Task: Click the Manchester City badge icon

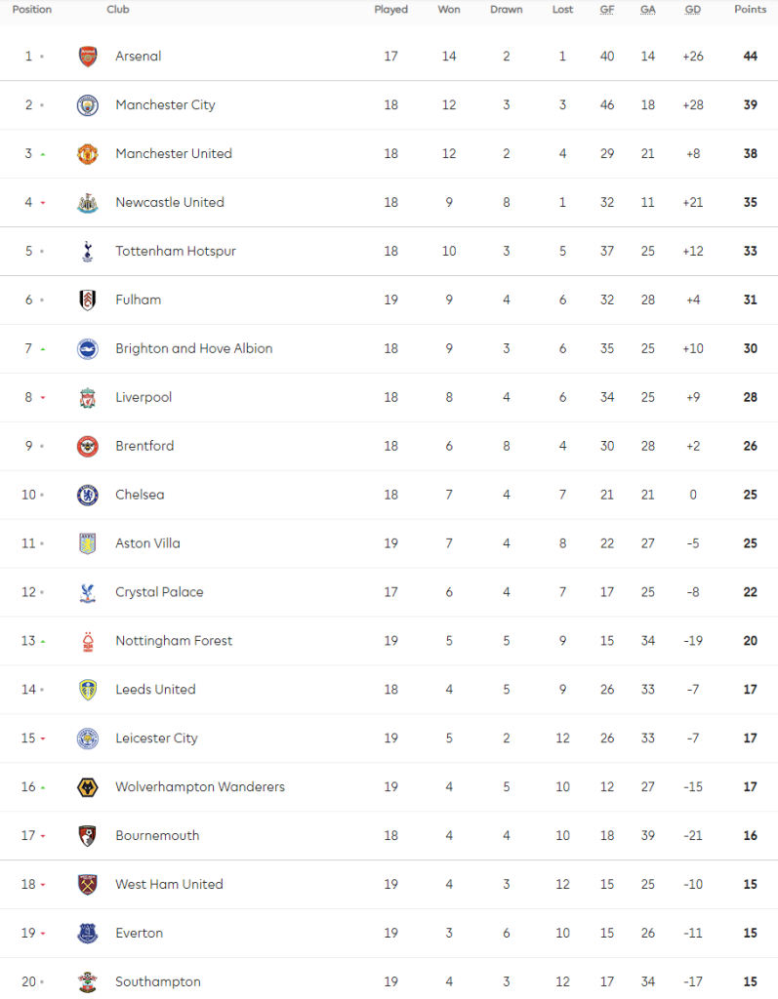Action: tap(88, 105)
